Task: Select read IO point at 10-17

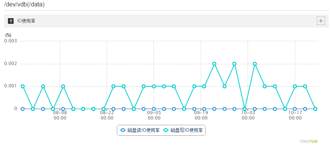Action: tap(295, 109)
